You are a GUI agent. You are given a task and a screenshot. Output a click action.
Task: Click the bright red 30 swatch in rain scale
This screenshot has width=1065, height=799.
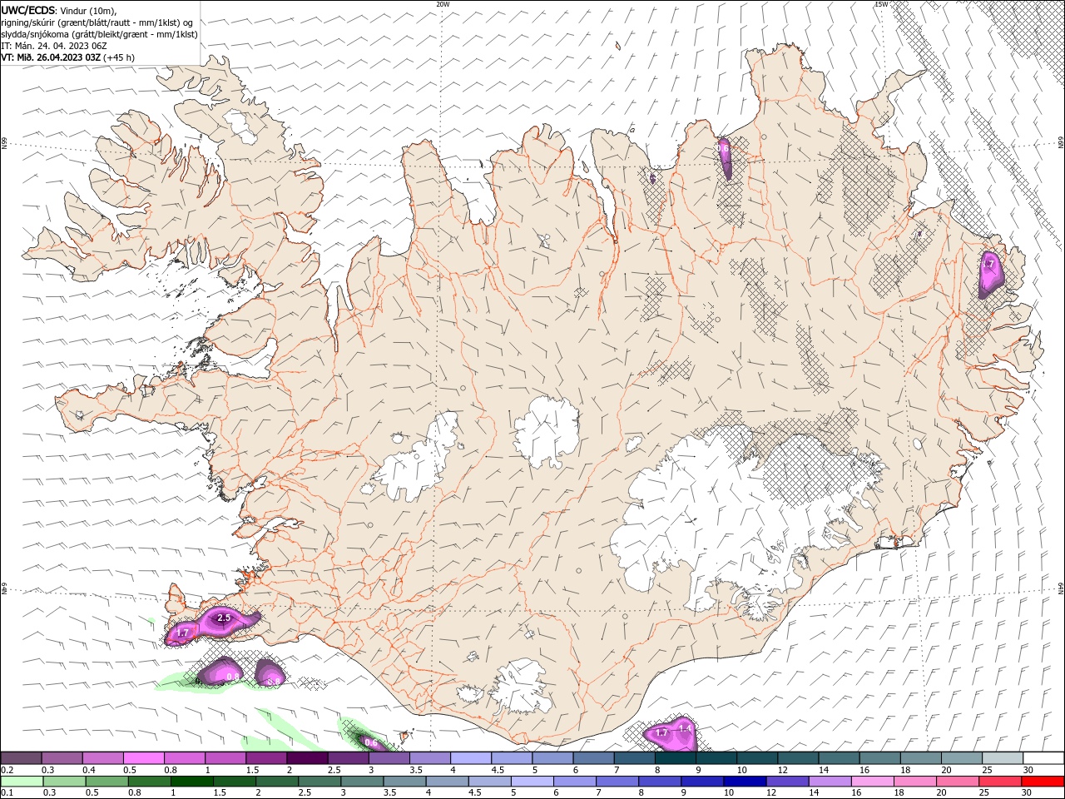1043,782
